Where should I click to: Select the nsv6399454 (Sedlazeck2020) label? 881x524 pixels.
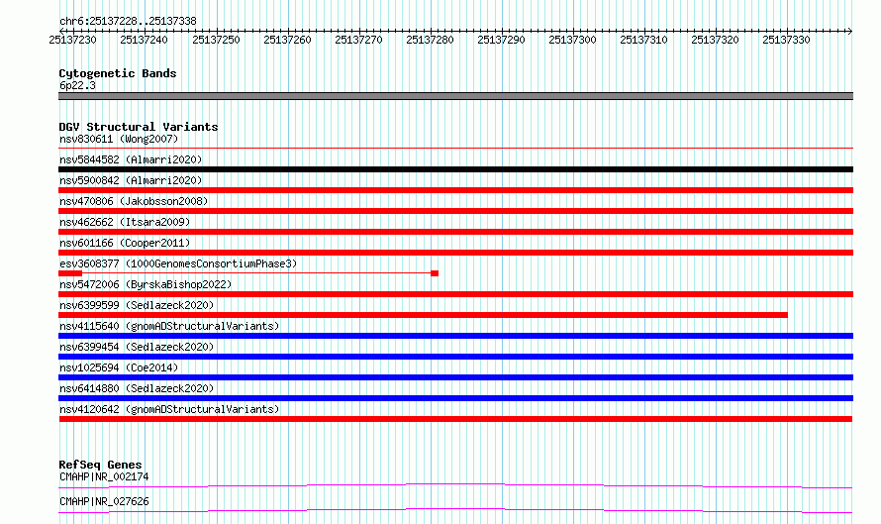point(137,347)
